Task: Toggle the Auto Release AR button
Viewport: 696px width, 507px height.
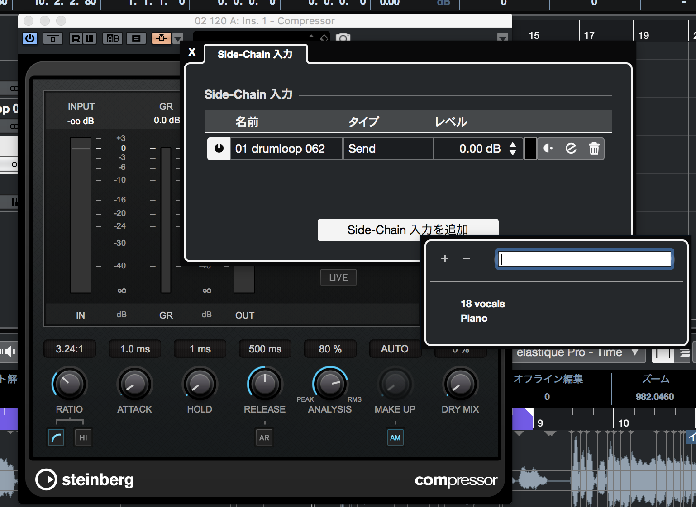Action: point(264,437)
